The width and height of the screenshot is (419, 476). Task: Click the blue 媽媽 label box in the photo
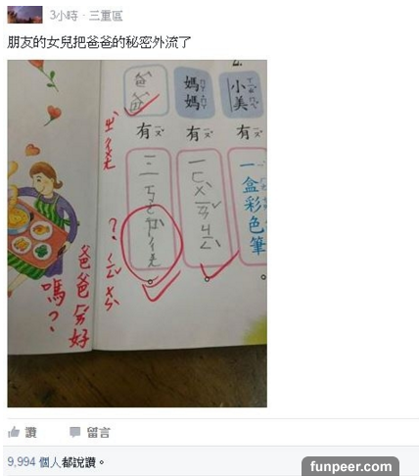click(195, 92)
